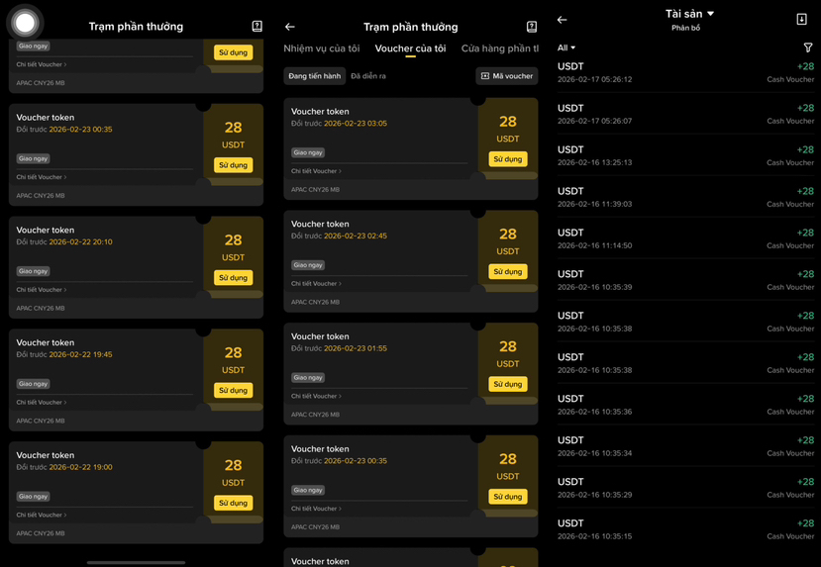Open Chi tiết Voucher for 20:10 voucher

tap(42, 289)
